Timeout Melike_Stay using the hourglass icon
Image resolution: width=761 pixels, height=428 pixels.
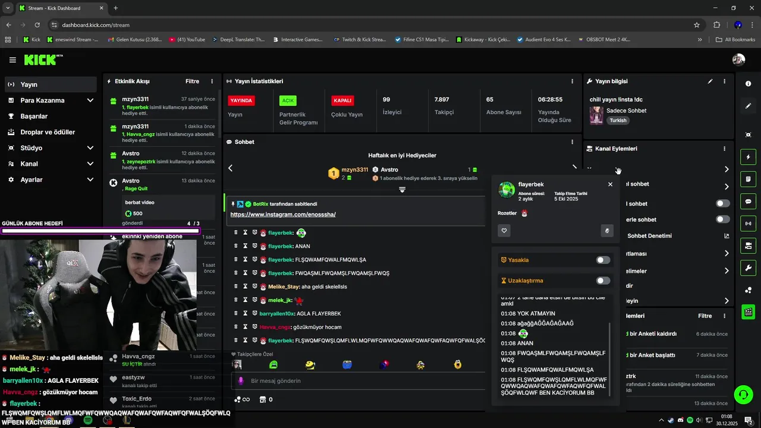click(245, 287)
